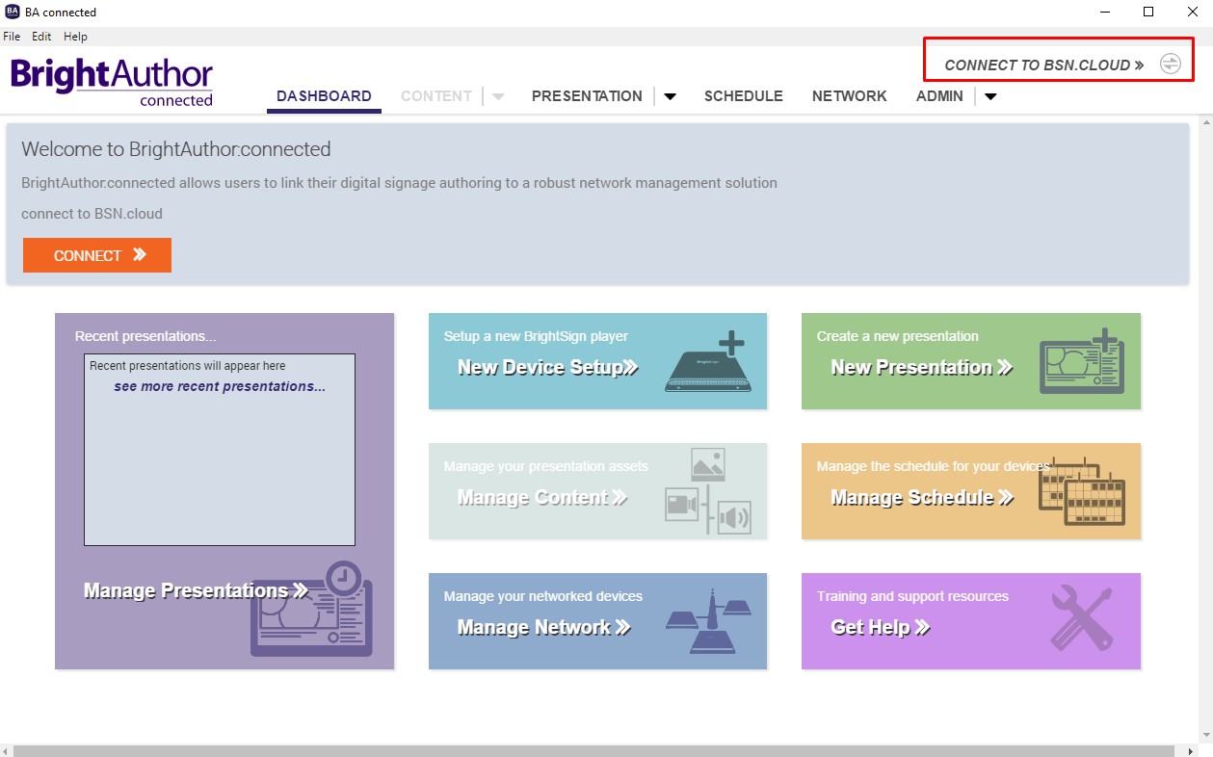Maximize the BA connected window

[x=1148, y=12]
